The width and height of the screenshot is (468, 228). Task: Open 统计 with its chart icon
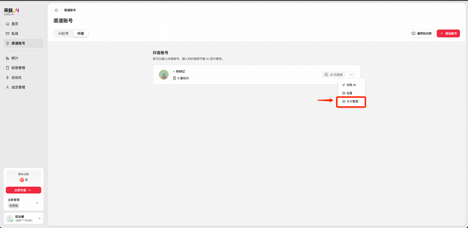(x=8, y=58)
